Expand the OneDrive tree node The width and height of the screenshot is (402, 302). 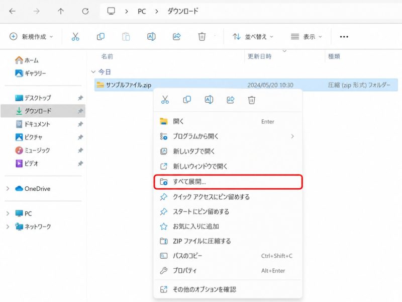coord(8,189)
